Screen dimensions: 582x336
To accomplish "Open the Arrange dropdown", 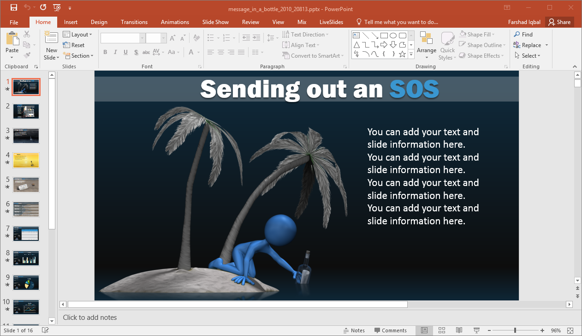I will pos(426,46).
